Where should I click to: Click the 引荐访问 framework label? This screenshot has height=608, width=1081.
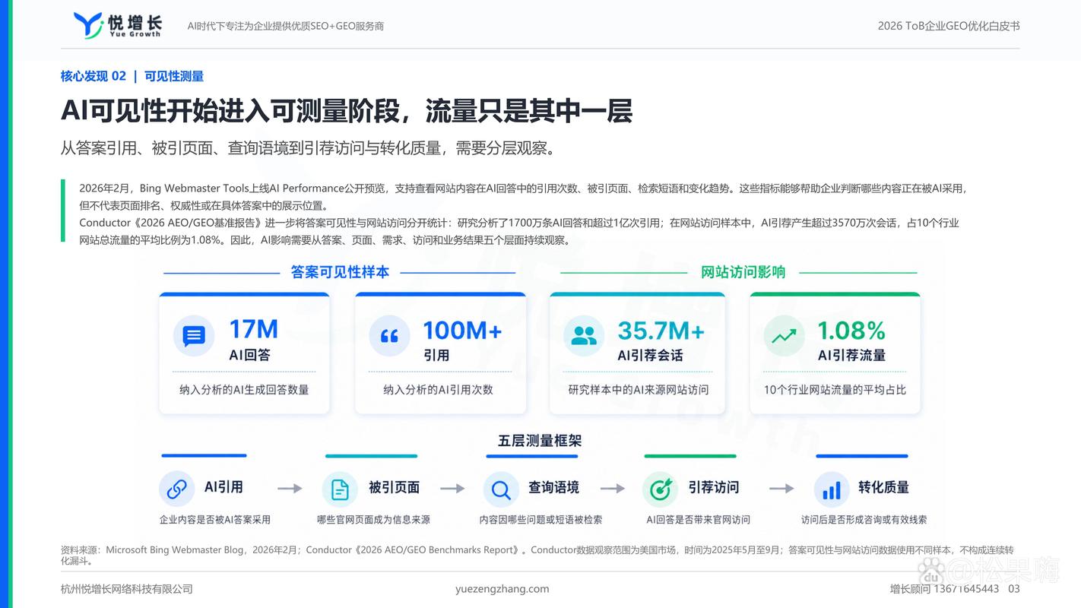(x=713, y=487)
